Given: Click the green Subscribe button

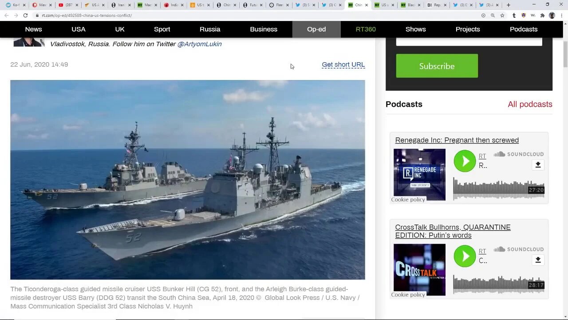Looking at the screenshot, I should [x=437, y=66].
